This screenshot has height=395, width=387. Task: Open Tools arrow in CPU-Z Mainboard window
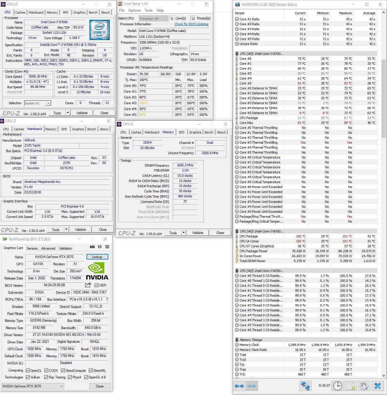point(66,230)
